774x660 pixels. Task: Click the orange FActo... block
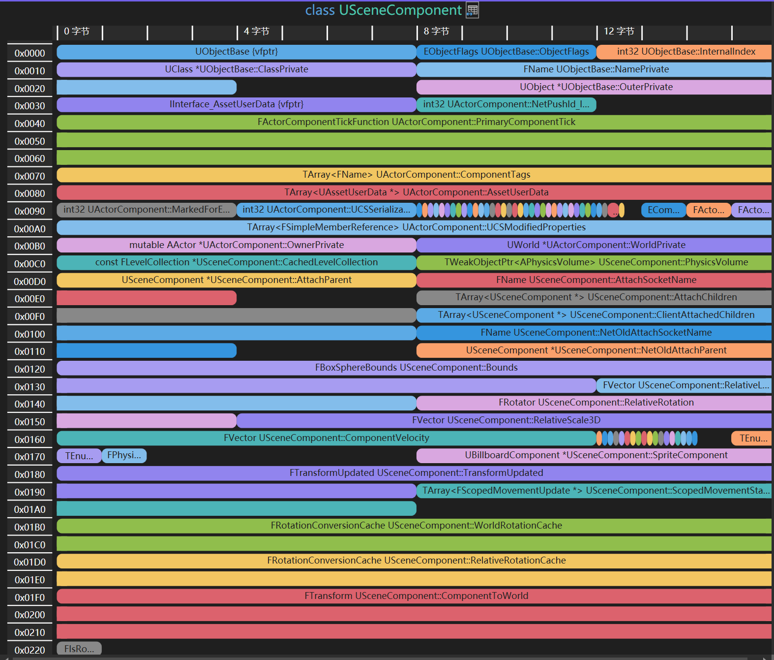coord(708,210)
